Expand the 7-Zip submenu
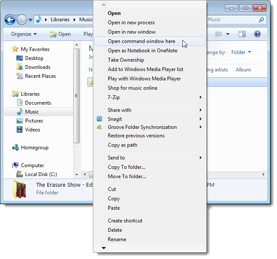The width and height of the screenshot is (277, 259). [150, 97]
